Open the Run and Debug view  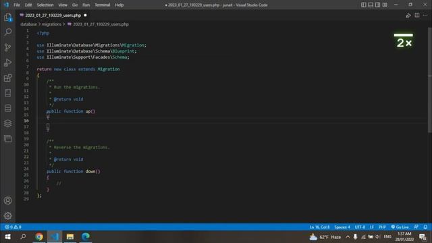7,63
